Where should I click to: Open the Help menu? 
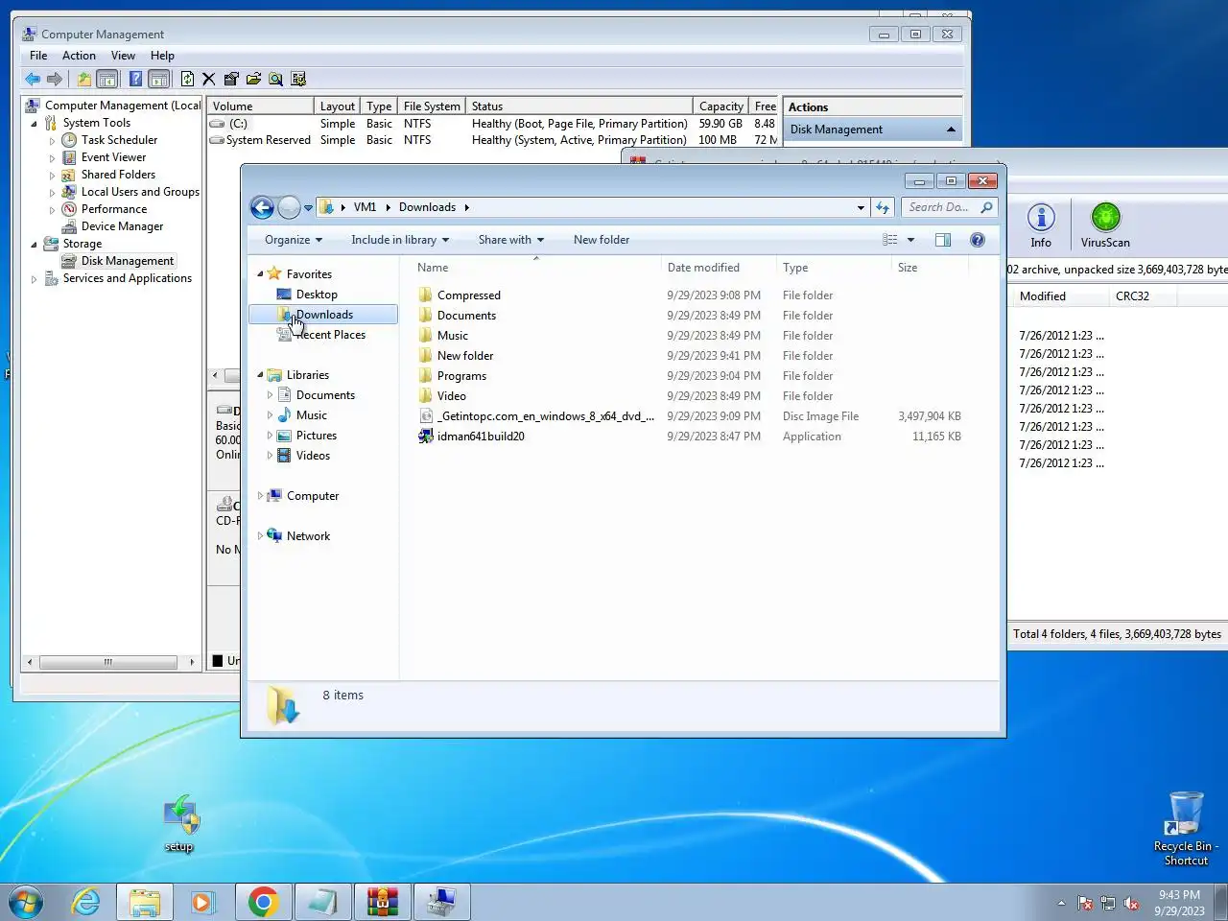[162, 56]
